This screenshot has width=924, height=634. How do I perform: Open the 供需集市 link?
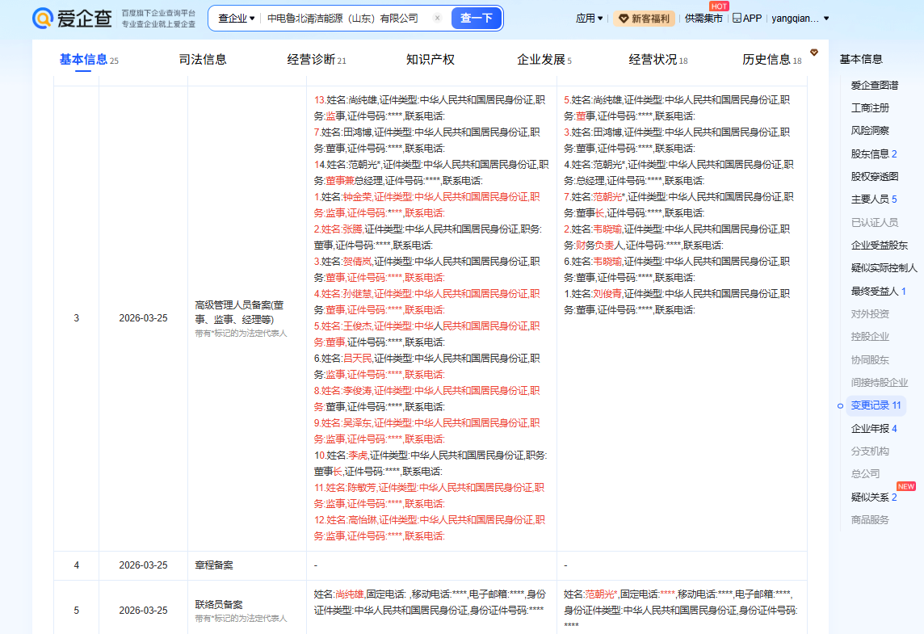click(703, 19)
